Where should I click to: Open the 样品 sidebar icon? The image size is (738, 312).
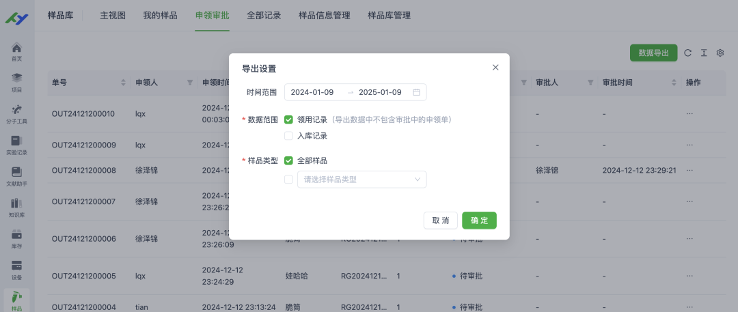[x=16, y=301]
